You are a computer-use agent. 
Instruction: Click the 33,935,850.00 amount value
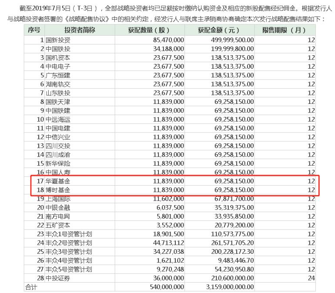pos(234,216)
